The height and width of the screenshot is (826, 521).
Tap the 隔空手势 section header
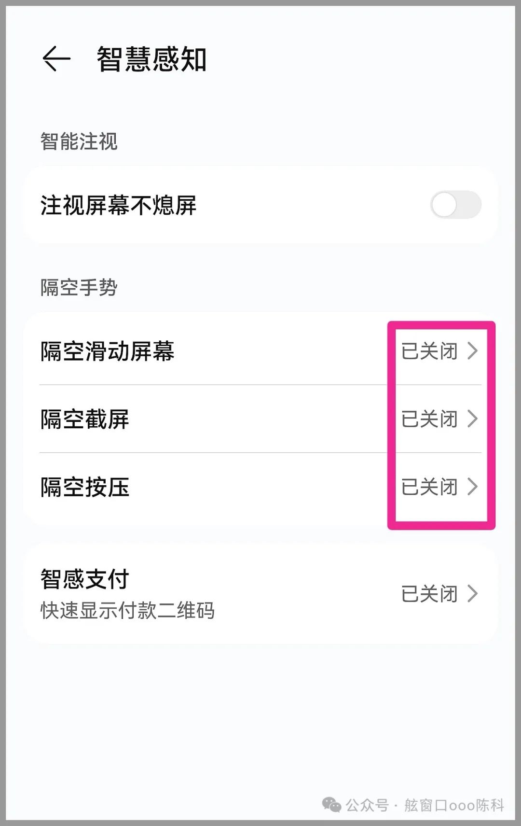tap(79, 288)
